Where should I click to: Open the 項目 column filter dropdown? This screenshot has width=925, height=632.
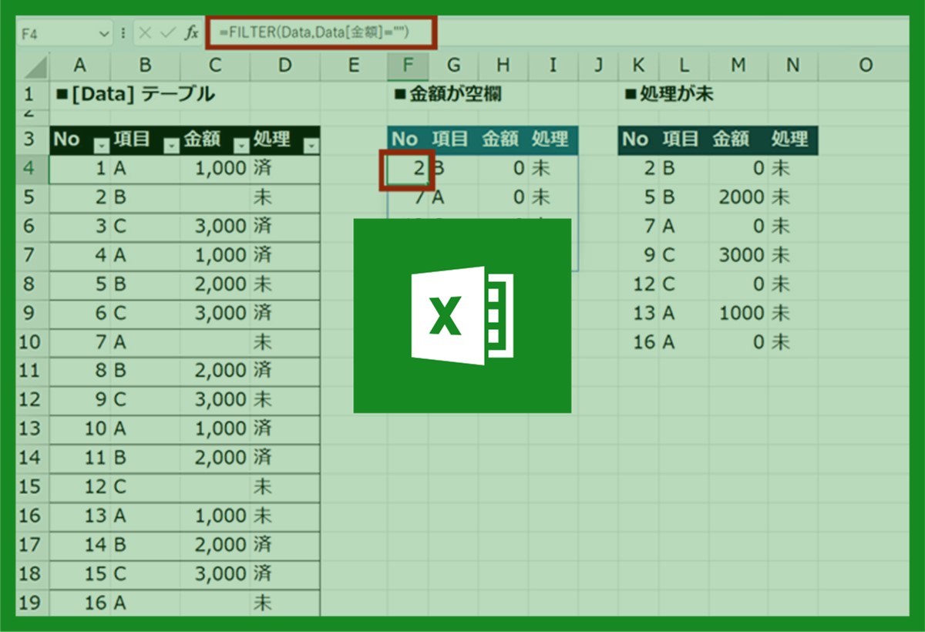170,145
